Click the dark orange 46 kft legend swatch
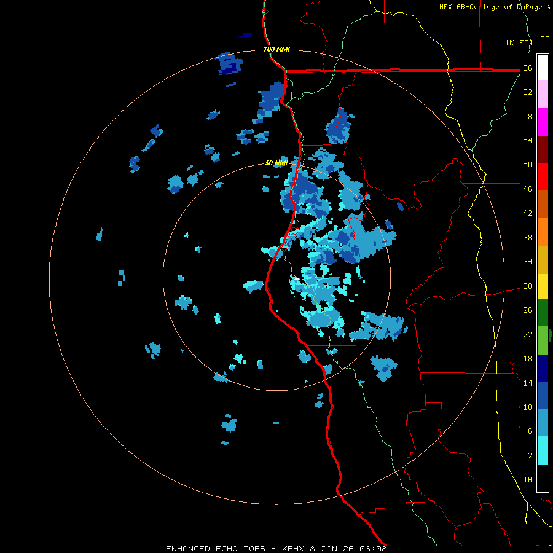Viewport: 553px width, 553px height. [x=543, y=204]
